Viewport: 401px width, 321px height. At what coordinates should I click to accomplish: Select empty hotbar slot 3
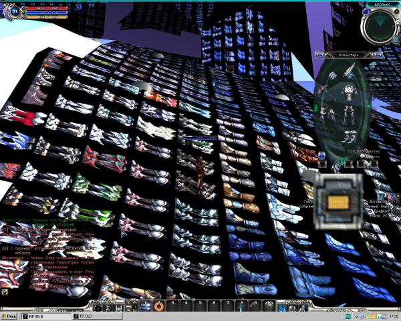click(x=172, y=306)
